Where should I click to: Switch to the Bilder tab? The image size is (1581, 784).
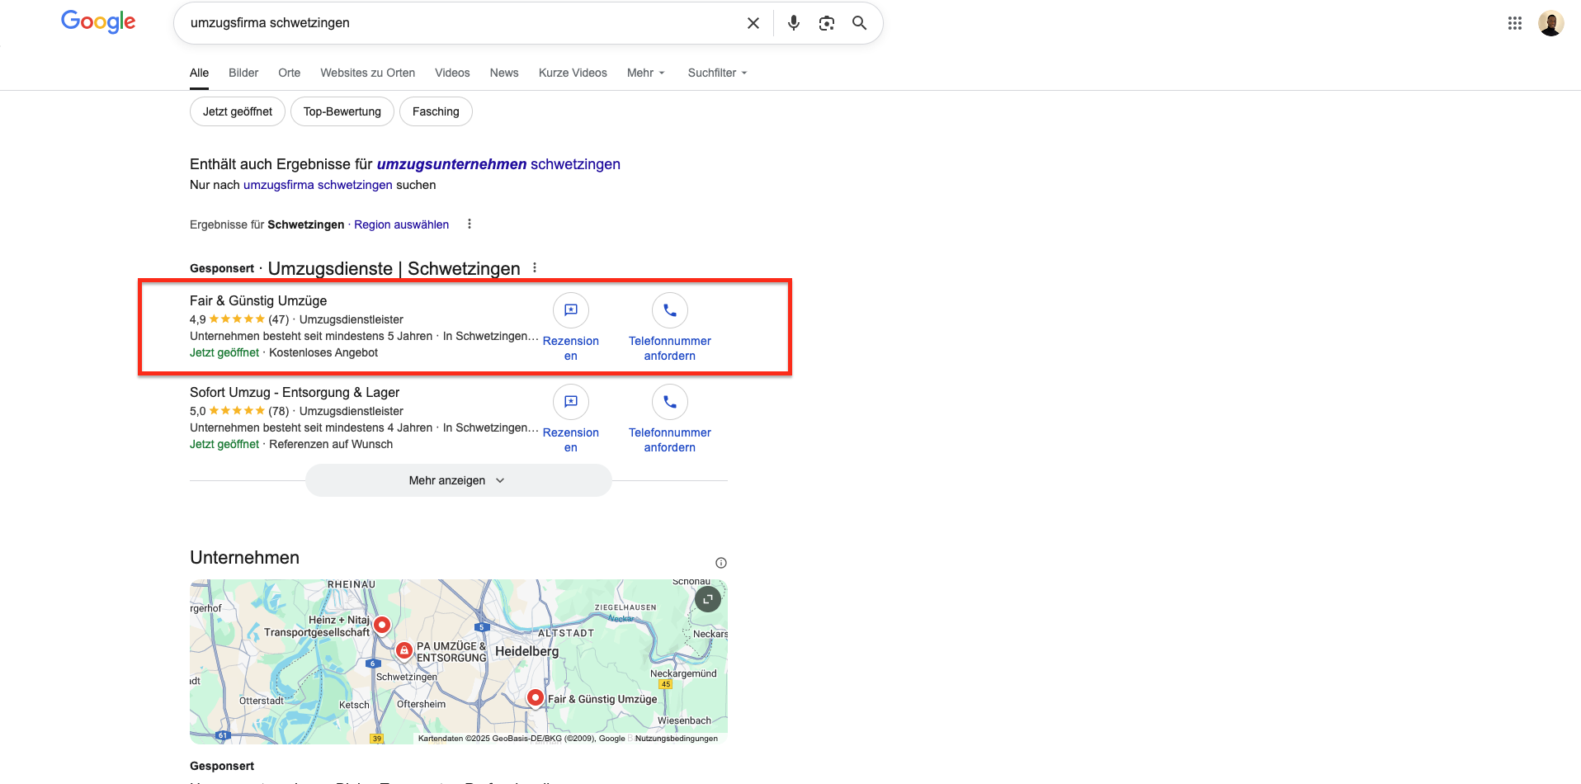click(x=243, y=73)
